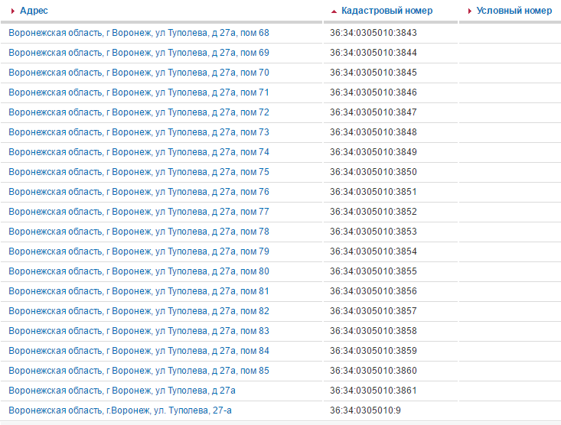Open address link ending with пом 75
Image resolution: width=561 pixels, height=425 pixels.
pyautogui.click(x=139, y=172)
